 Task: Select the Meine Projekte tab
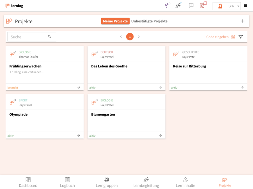tap(115, 21)
